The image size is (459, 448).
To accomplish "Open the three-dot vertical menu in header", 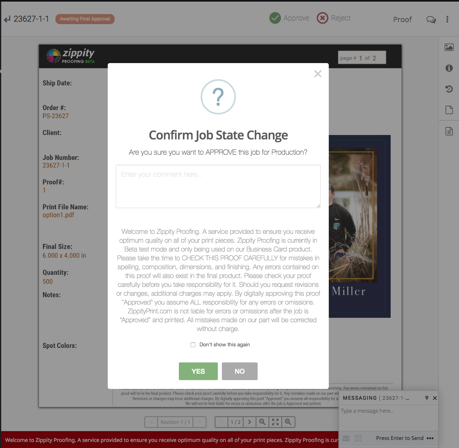I will pyautogui.click(x=447, y=19).
